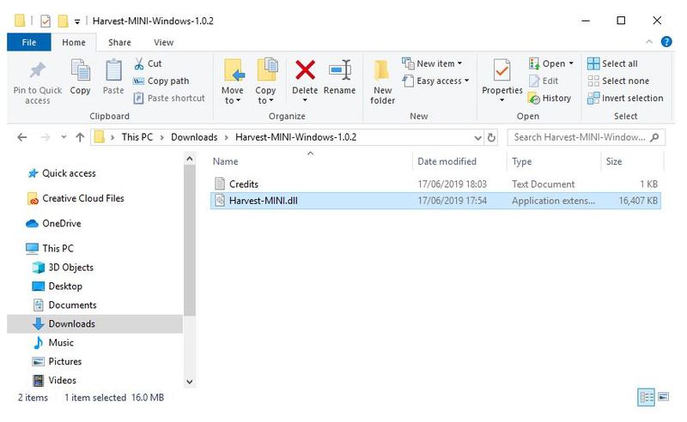Click the Copy icon in Clipboard group

[x=80, y=70]
